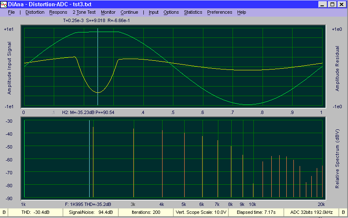
Task: Click the 20k frequency axis label
Action: (x=321, y=205)
